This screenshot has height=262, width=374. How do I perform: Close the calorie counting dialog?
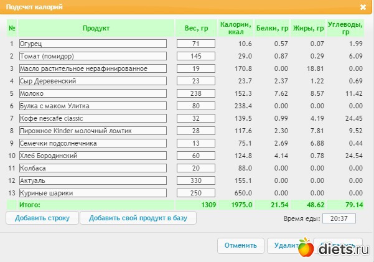363,7
